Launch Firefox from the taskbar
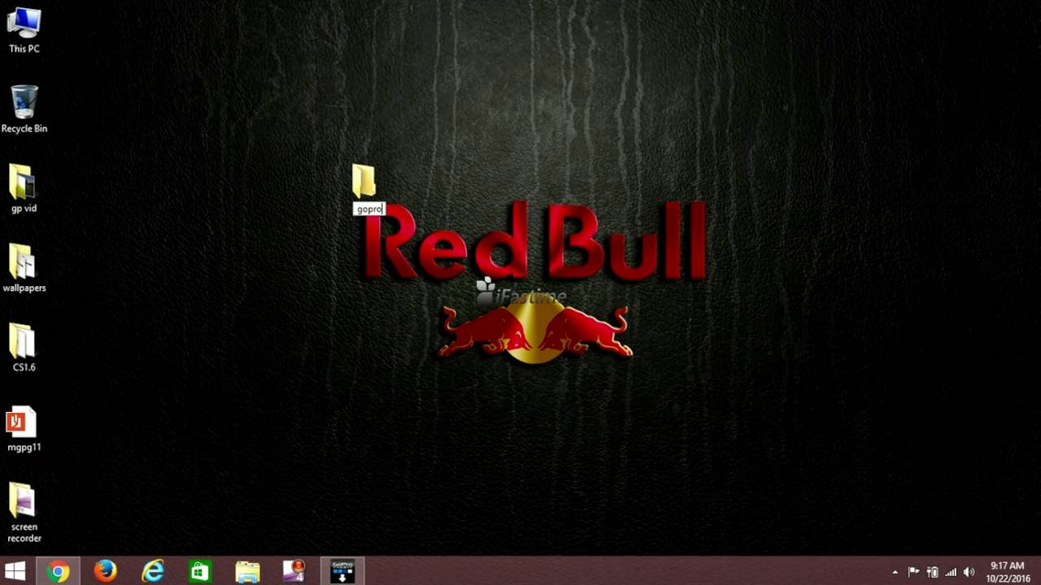 [x=105, y=571]
